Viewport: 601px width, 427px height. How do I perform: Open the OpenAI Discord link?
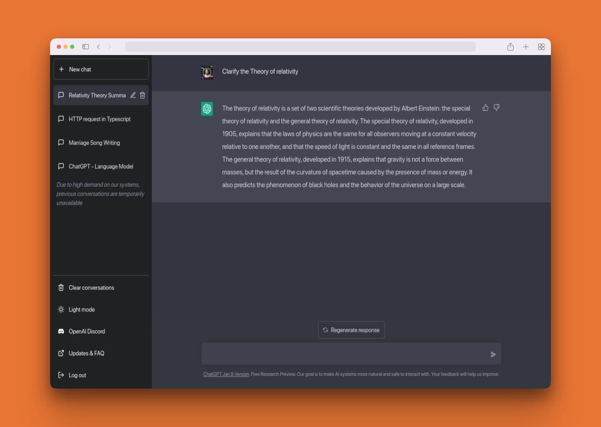coord(101,332)
